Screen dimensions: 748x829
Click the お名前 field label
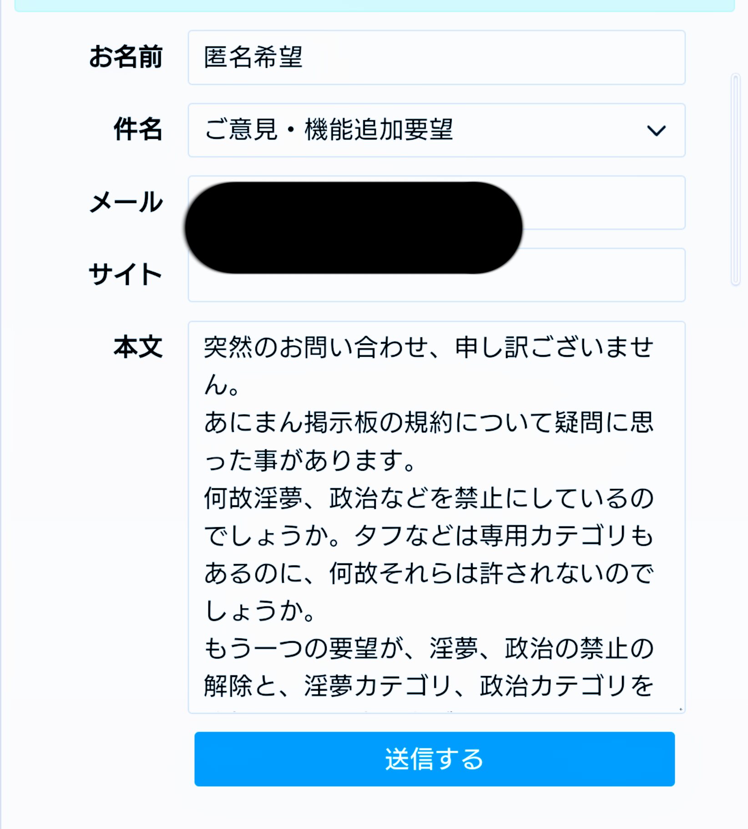coord(126,57)
